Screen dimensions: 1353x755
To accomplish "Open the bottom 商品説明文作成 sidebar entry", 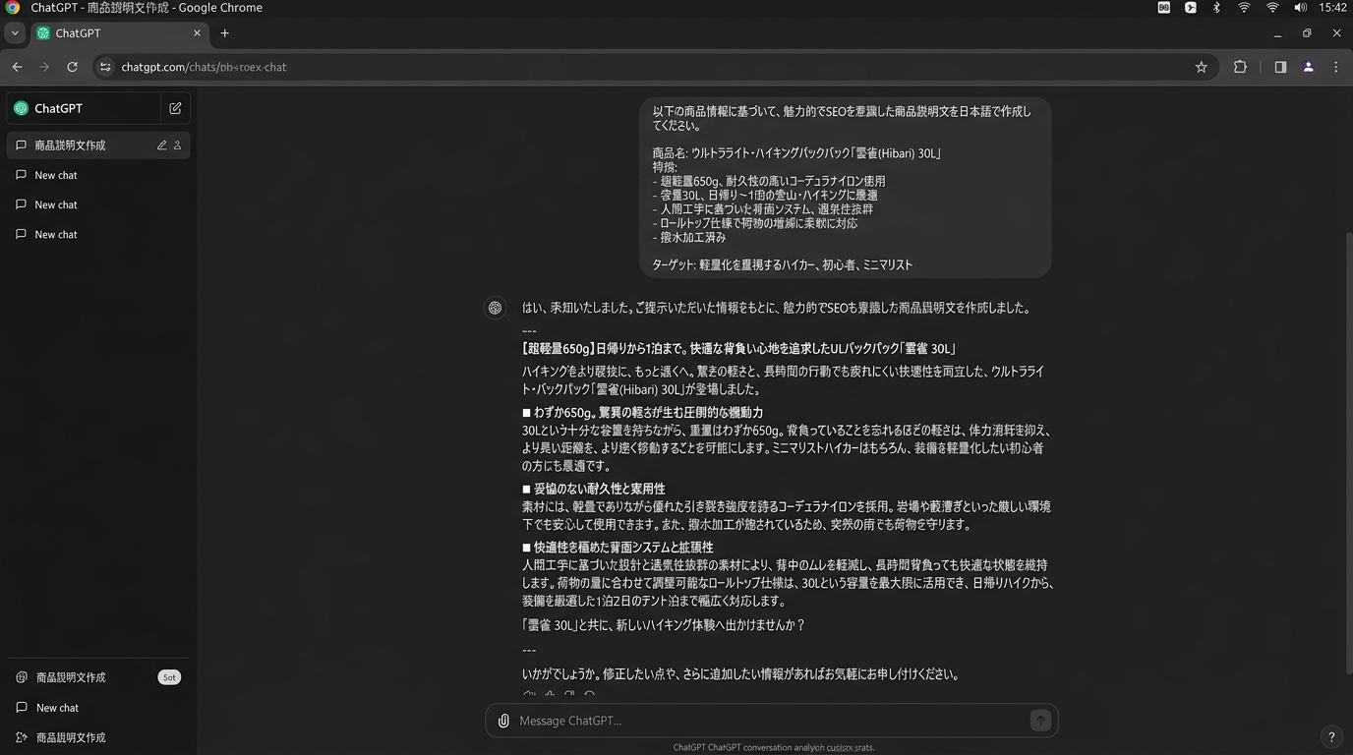I will coord(70,737).
